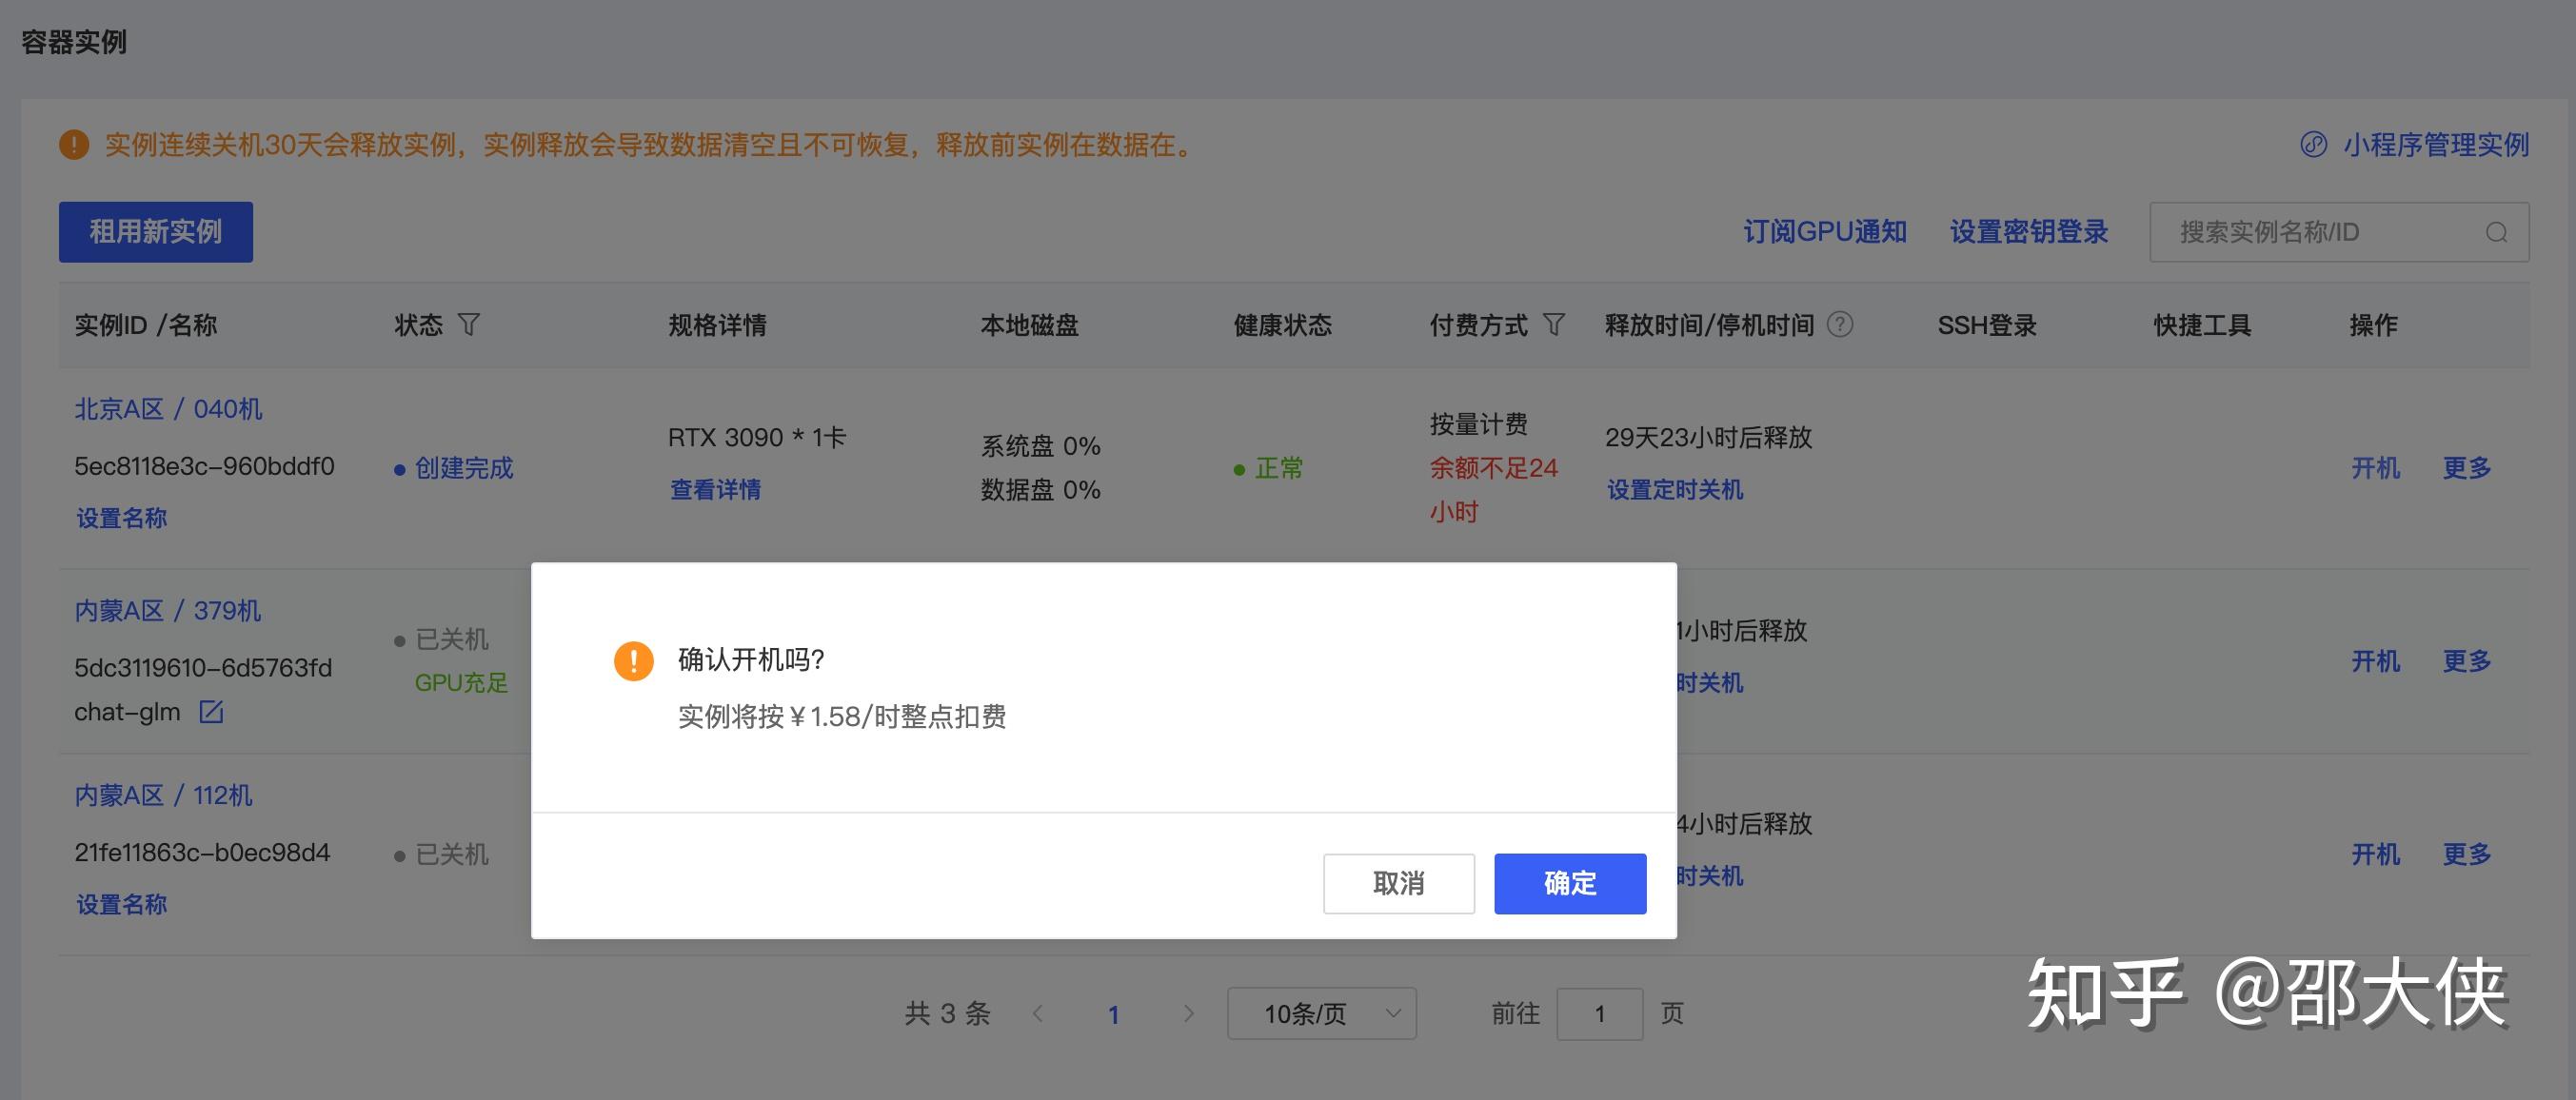Click the 前往 page number input field

(1599, 1013)
